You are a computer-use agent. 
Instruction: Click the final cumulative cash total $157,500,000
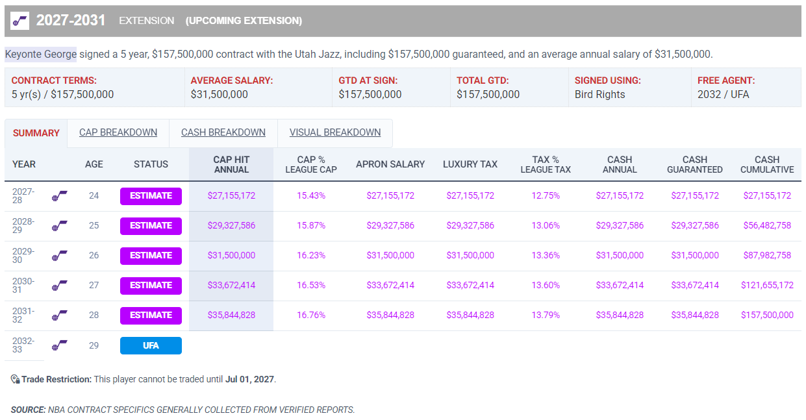[767, 315]
